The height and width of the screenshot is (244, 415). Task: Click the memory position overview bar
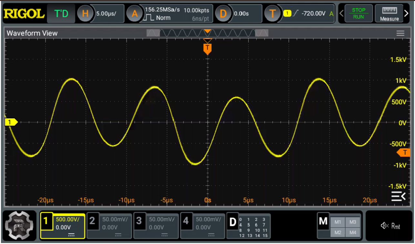pos(207,33)
